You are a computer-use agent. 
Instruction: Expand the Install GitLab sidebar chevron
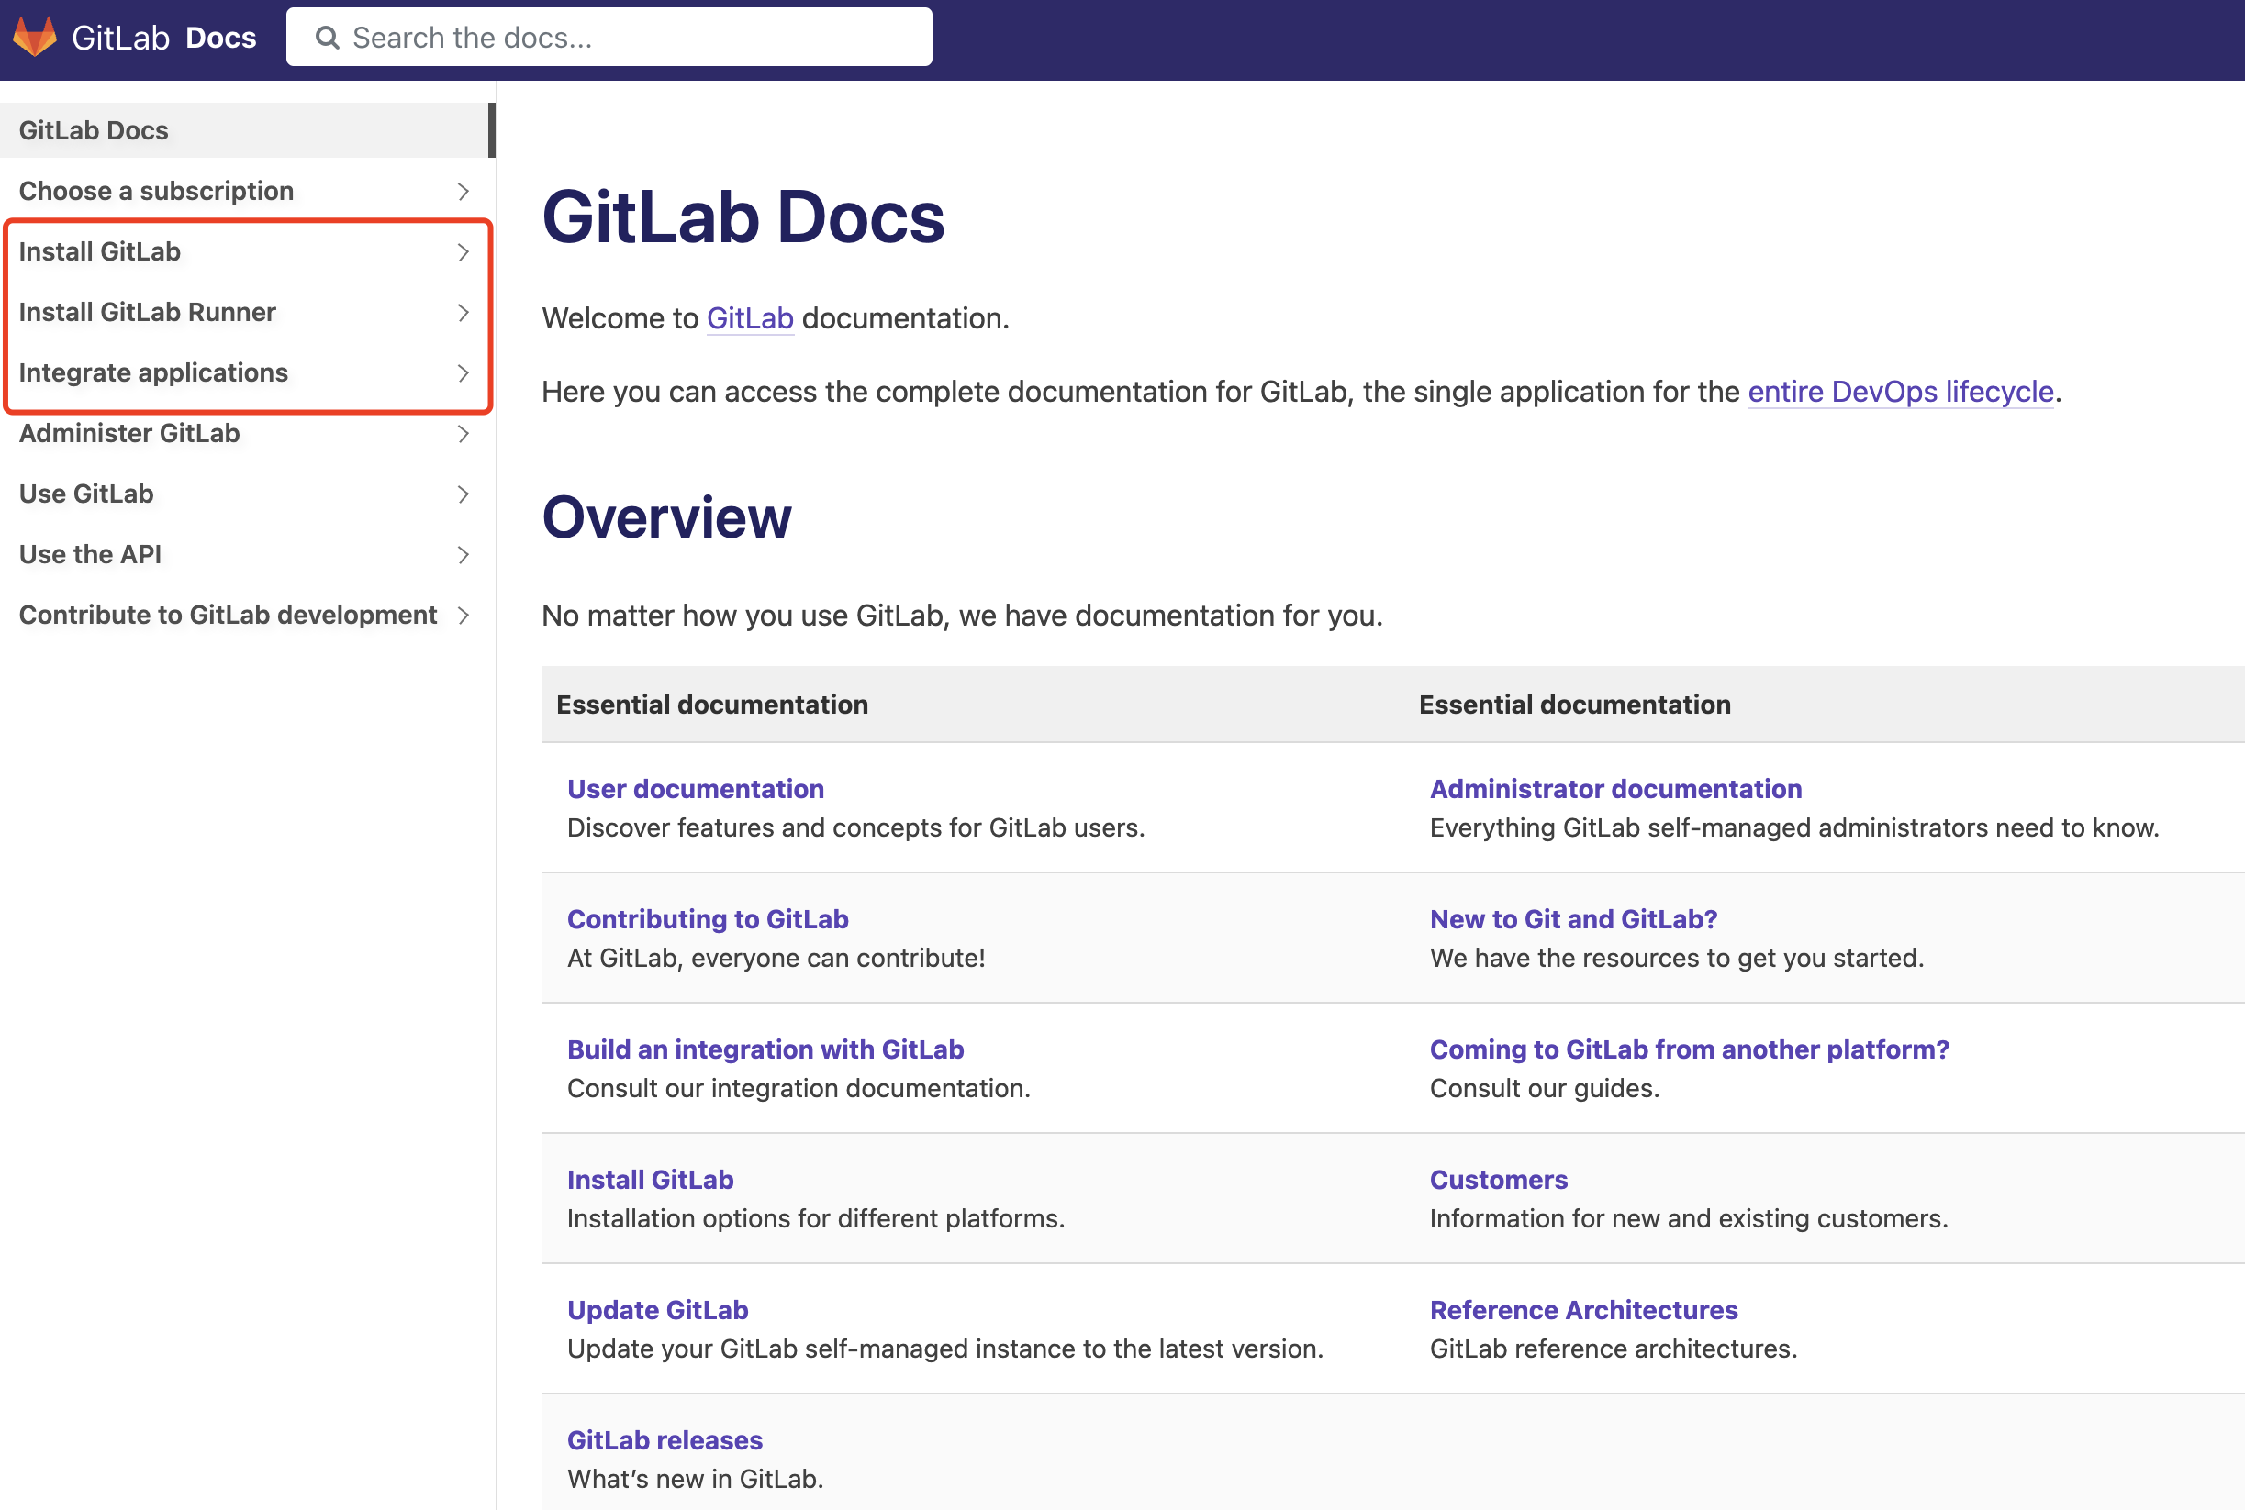coord(464,251)
